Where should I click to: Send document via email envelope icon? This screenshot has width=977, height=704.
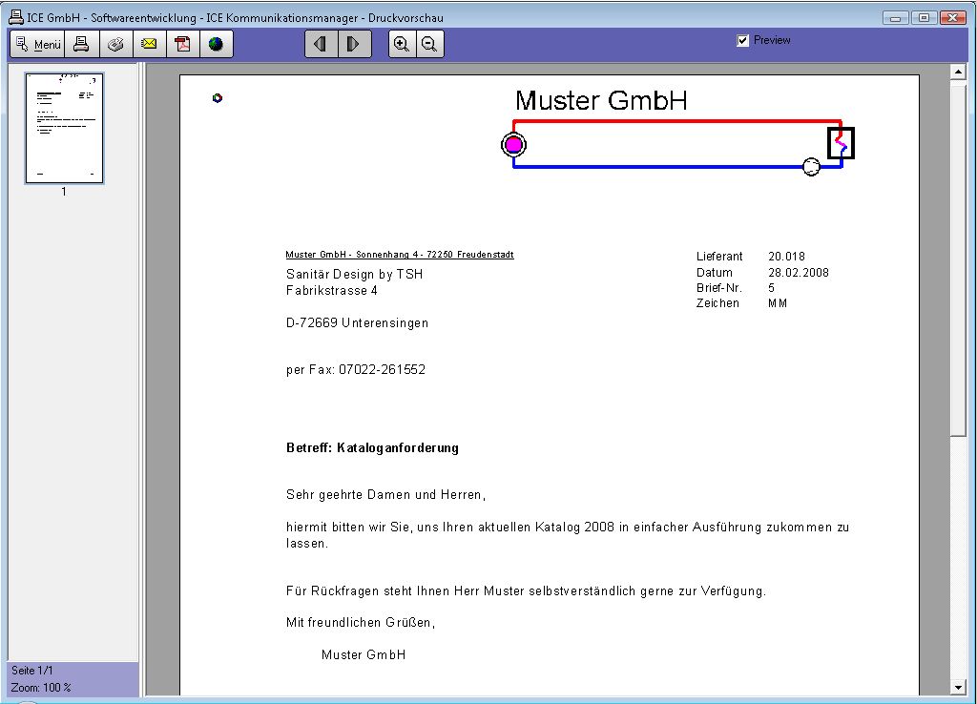coord(149,45)
